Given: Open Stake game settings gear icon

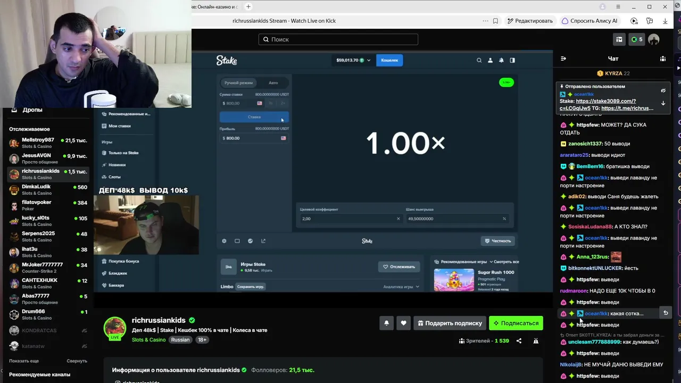Looking at the screenshot, I should tap(224, 241).
